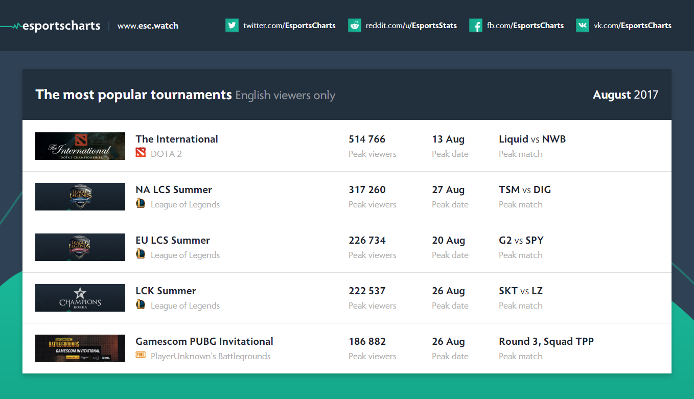This screenshot has width=694, height=399.
Task: Click the League of Legends icon beside LCK Summer
Action: [x=141, y=304]
